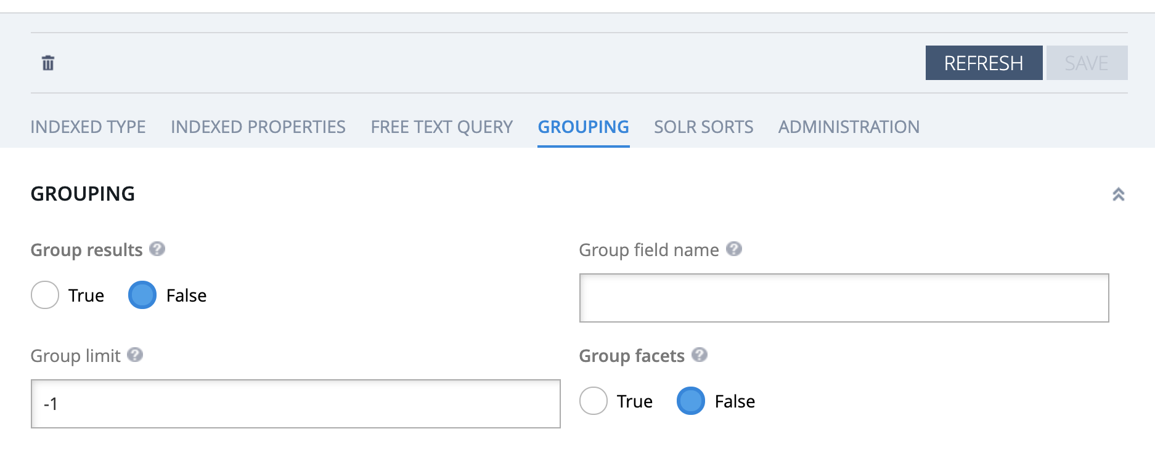
Task: Select False for Group results
Action: (142, 295)
